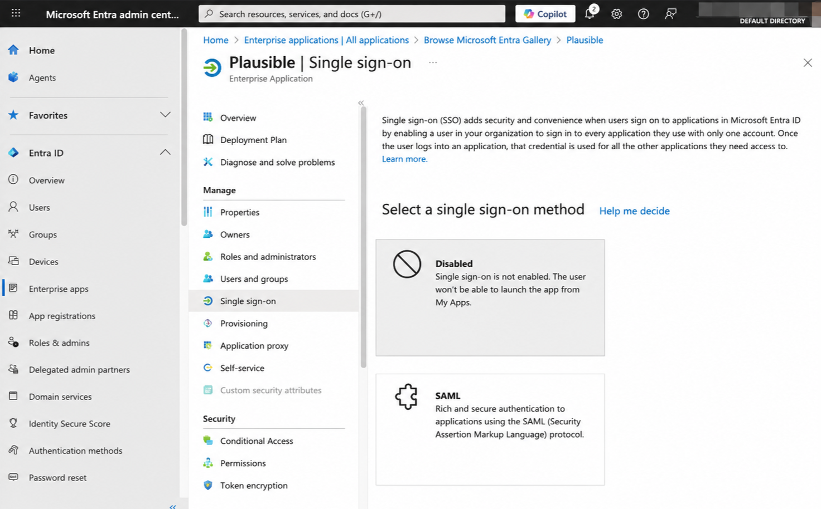Viewport: 821px width, 509px height.
Task: Click the Help me decide link
Action: tap(634, 211)
